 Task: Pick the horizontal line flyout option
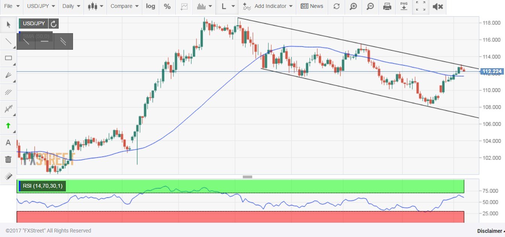pyautogui.click(x=45, y=41)
